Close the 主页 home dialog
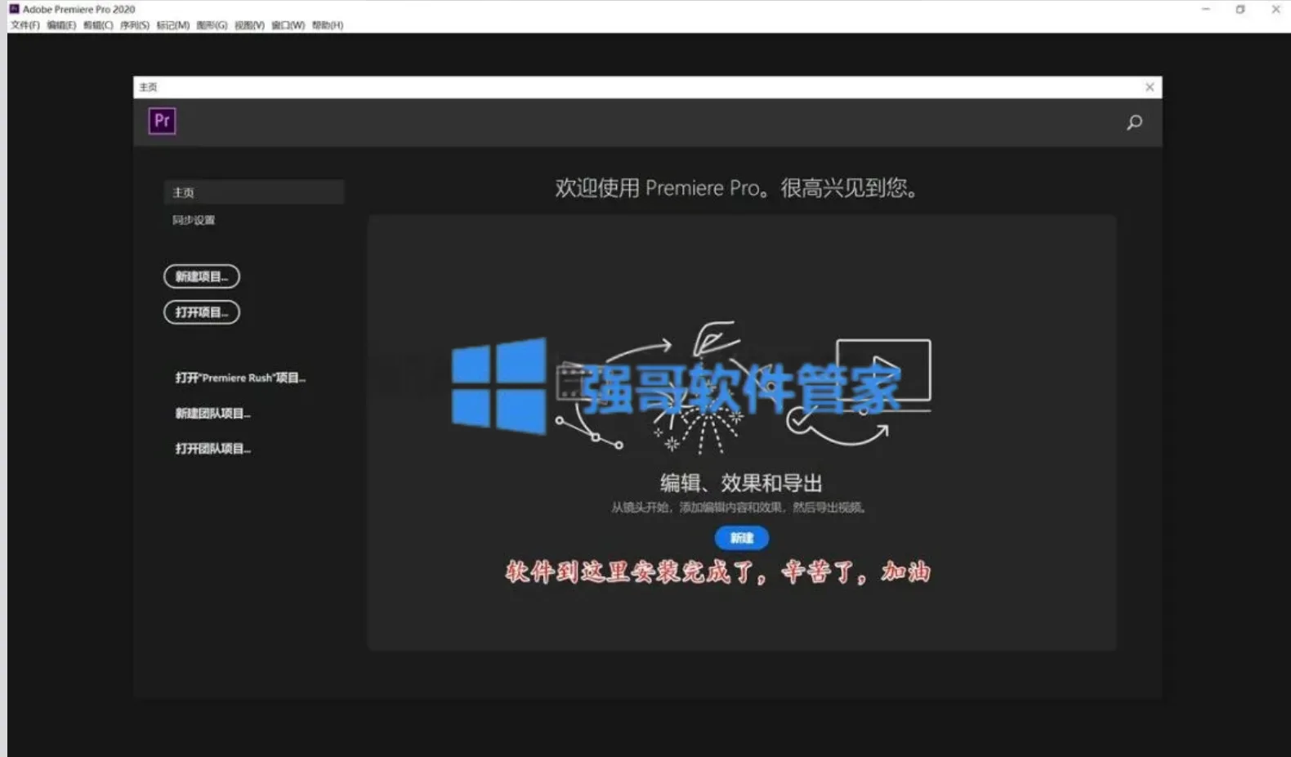This screenshot has height=757, width=1291. tap(1150, 87)
